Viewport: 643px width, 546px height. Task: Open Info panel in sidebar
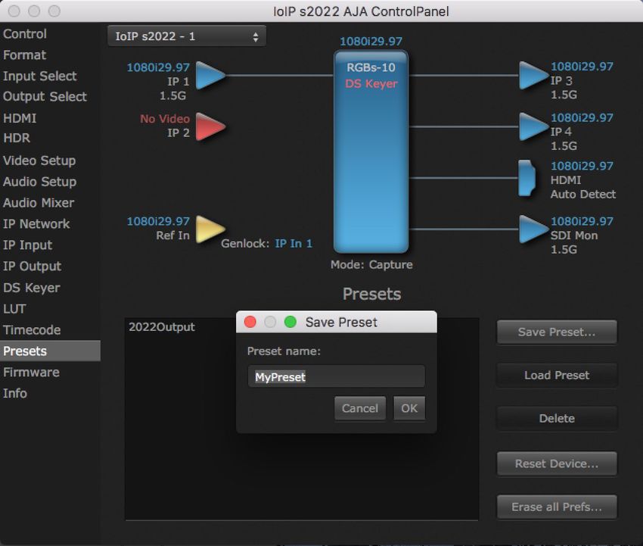15,393
